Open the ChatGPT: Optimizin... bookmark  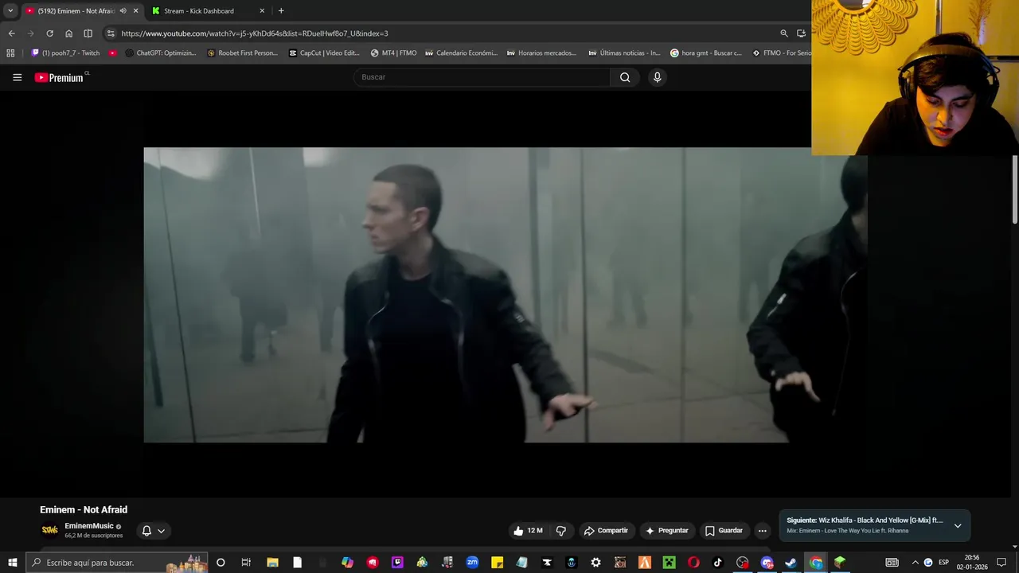[161, 53]
